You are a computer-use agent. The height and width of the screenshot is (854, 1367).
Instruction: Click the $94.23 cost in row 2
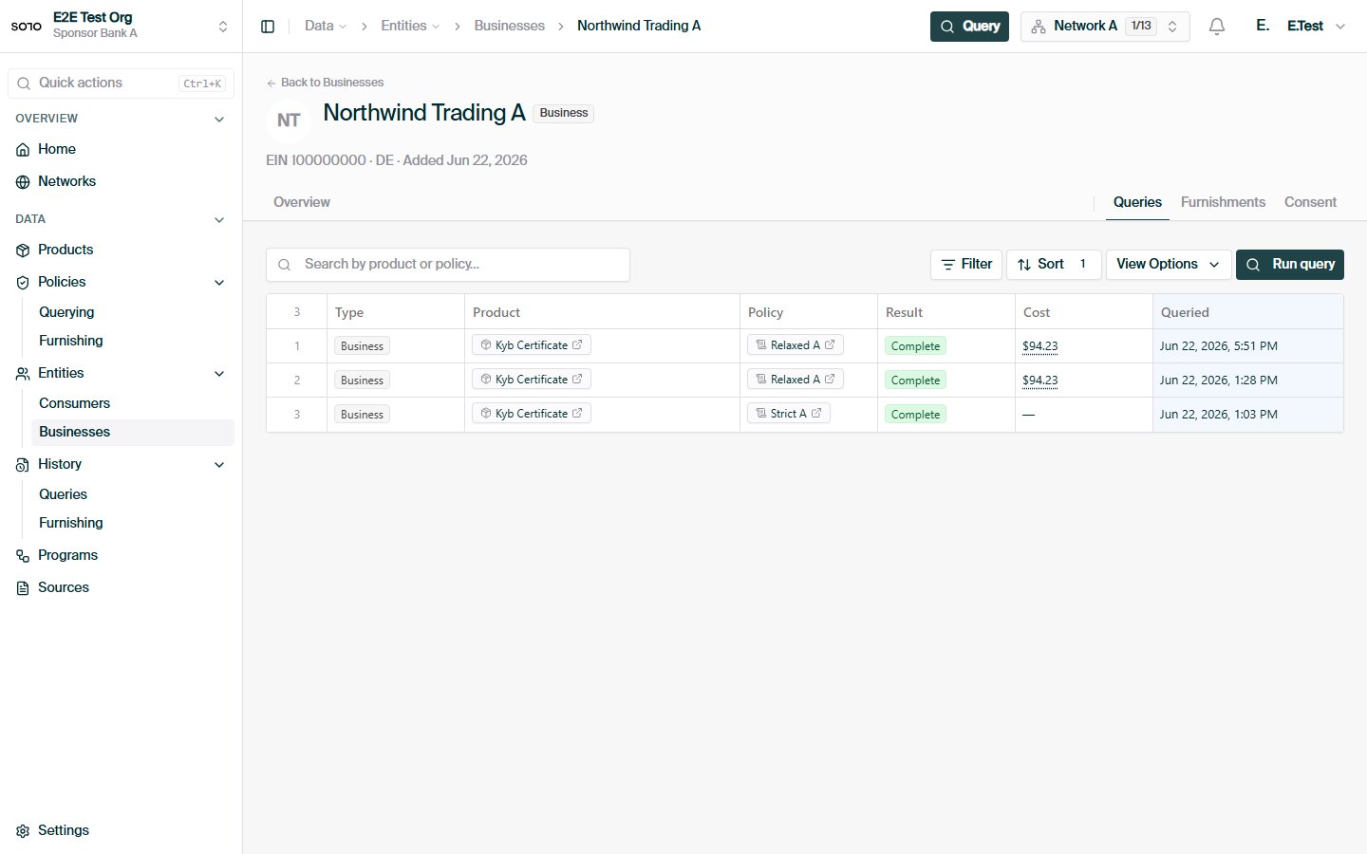pyautogui.click(x=1040, y=381)
